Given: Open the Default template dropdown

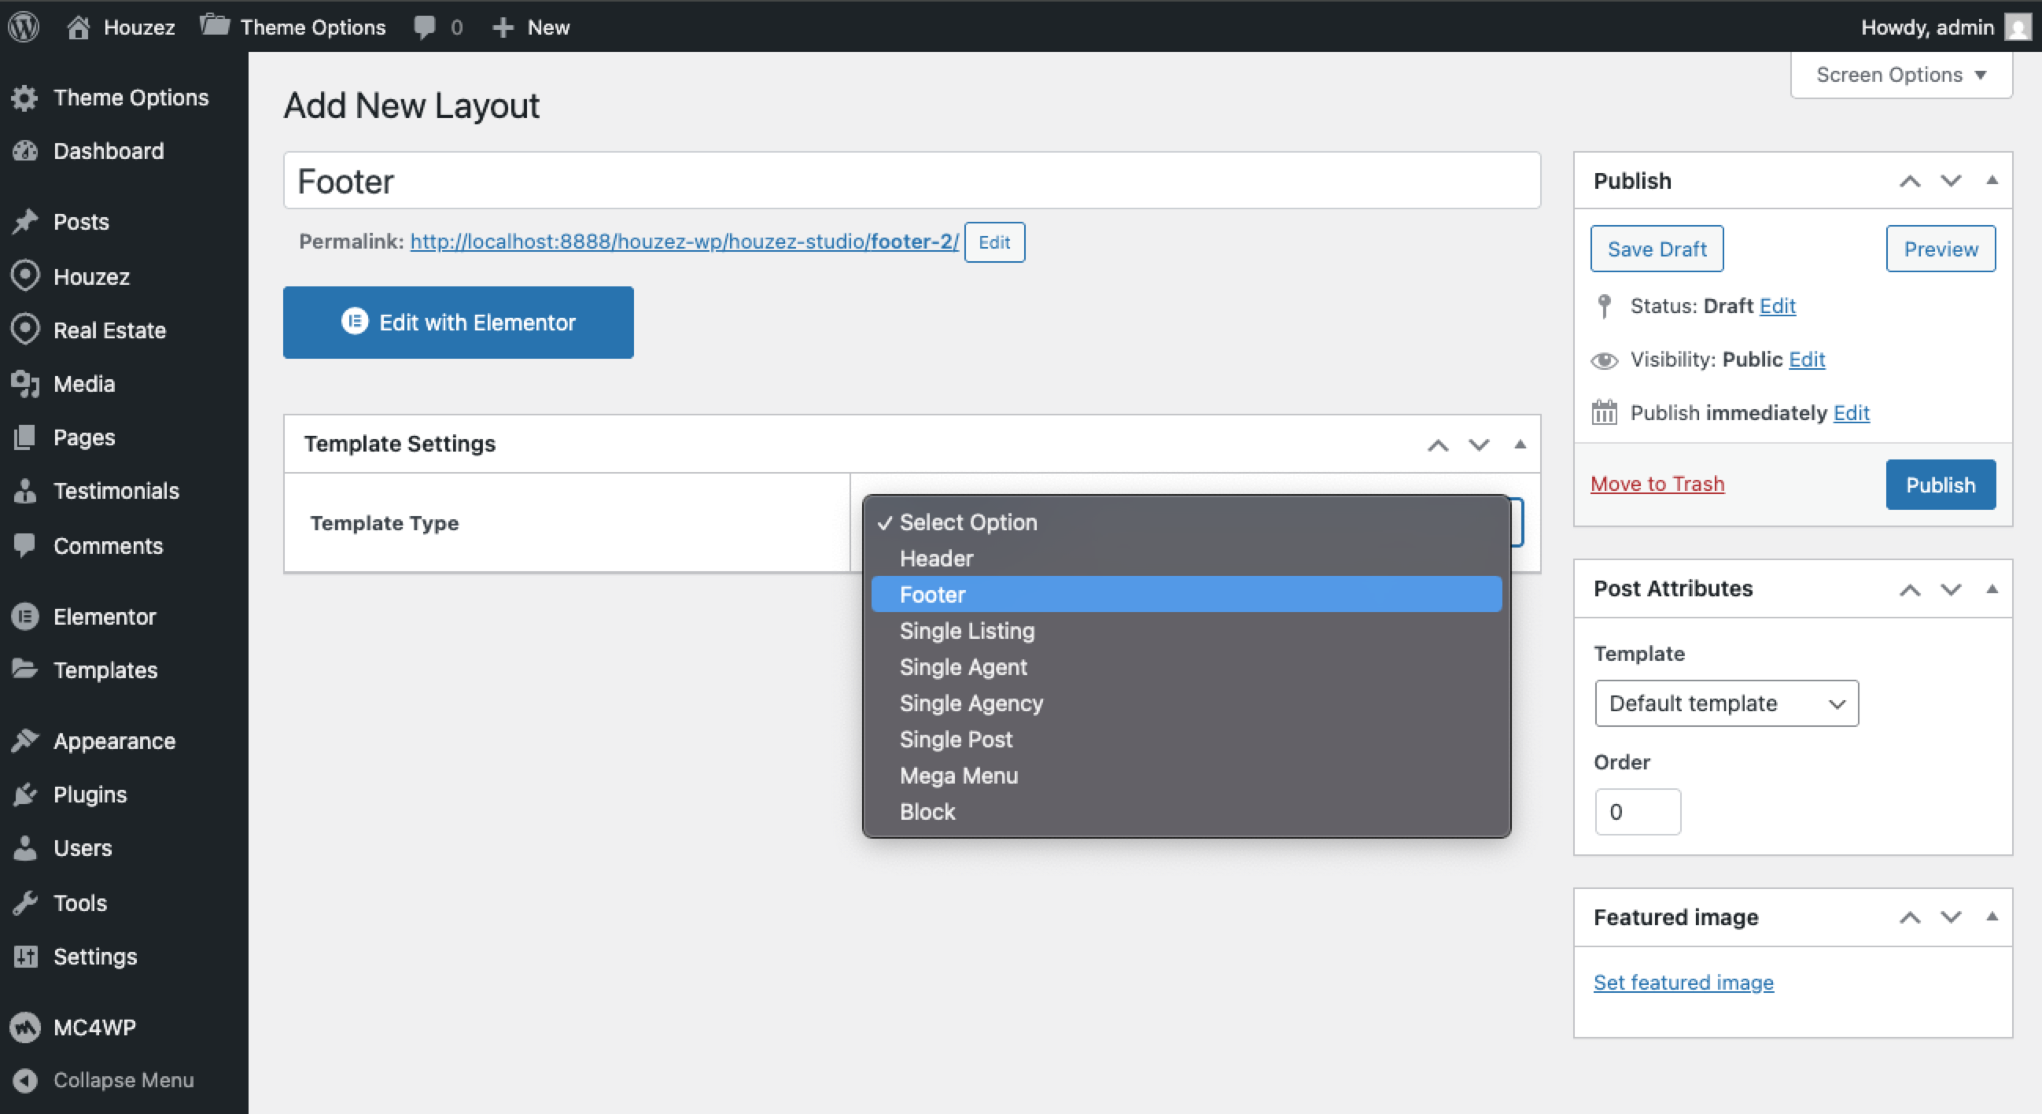Looking at the screenshot, I should click(1727, 703).
